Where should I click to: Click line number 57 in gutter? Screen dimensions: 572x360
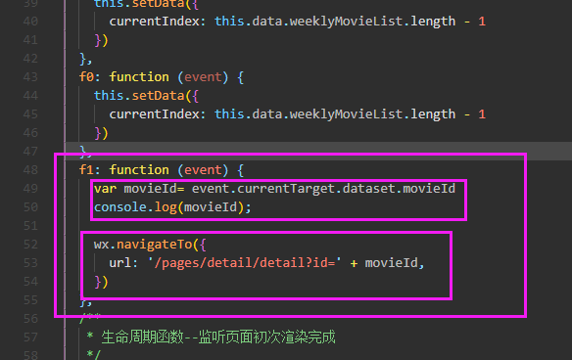click(30, 337)
